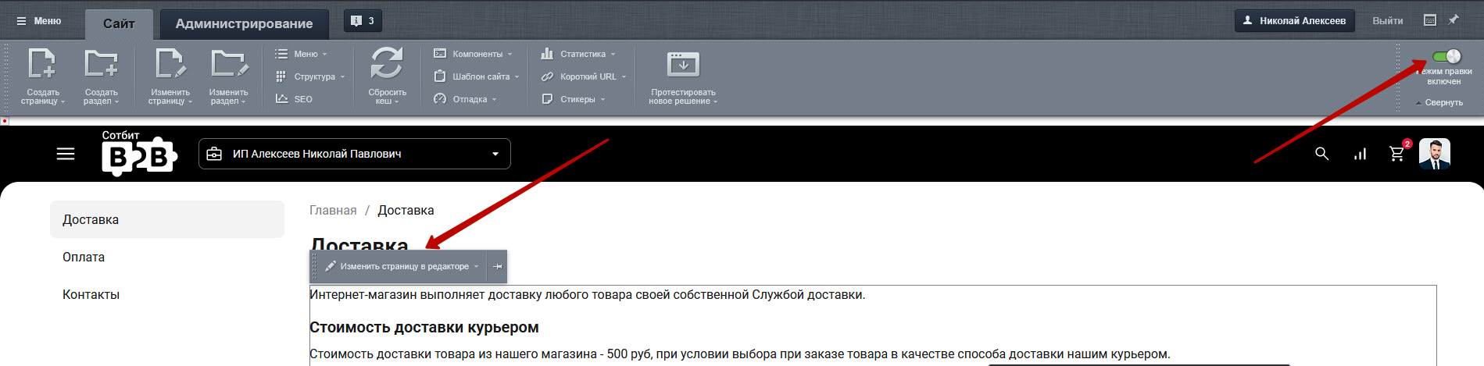Open Николай Алексеев user profile button

click(x=1294, y=21)
